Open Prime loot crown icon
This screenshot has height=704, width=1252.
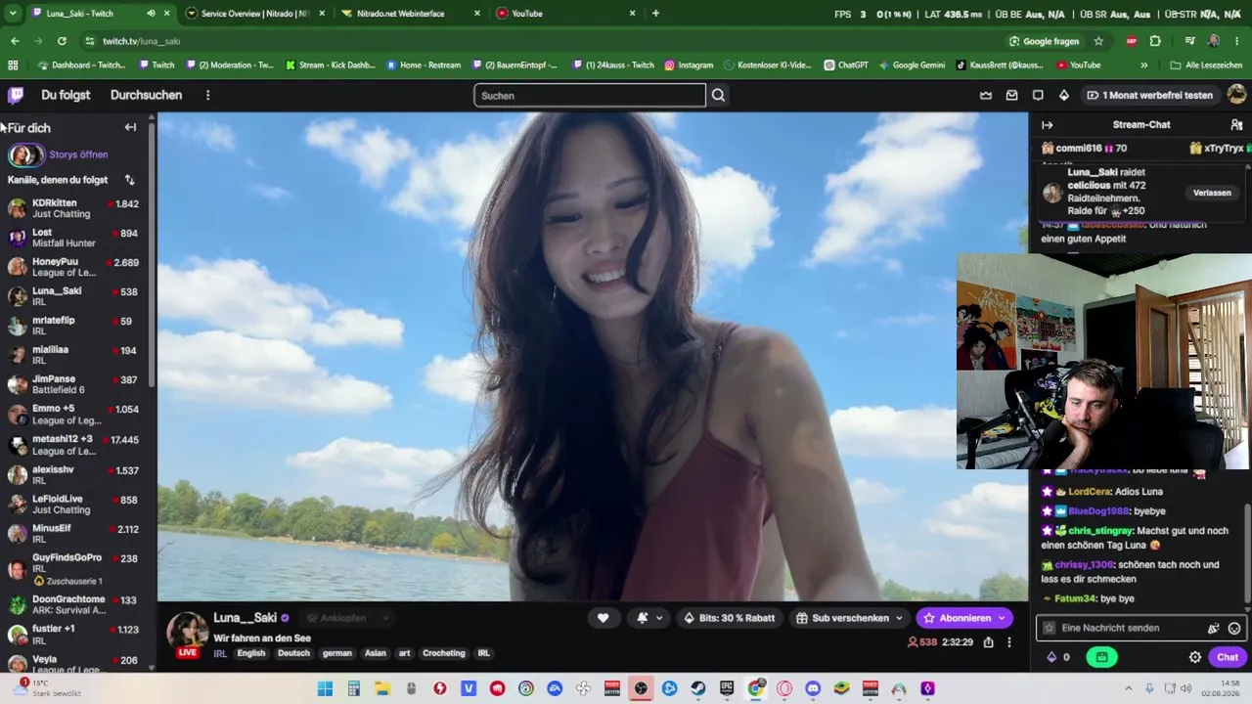pos(986,95)
